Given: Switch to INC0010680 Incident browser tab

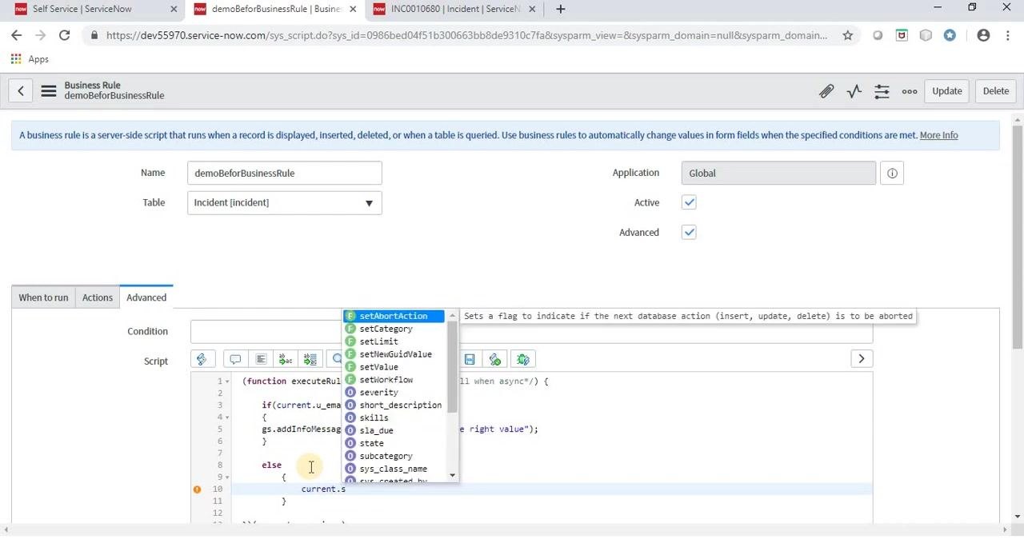Looking at the screenshot, I should (x=454, y=9).
